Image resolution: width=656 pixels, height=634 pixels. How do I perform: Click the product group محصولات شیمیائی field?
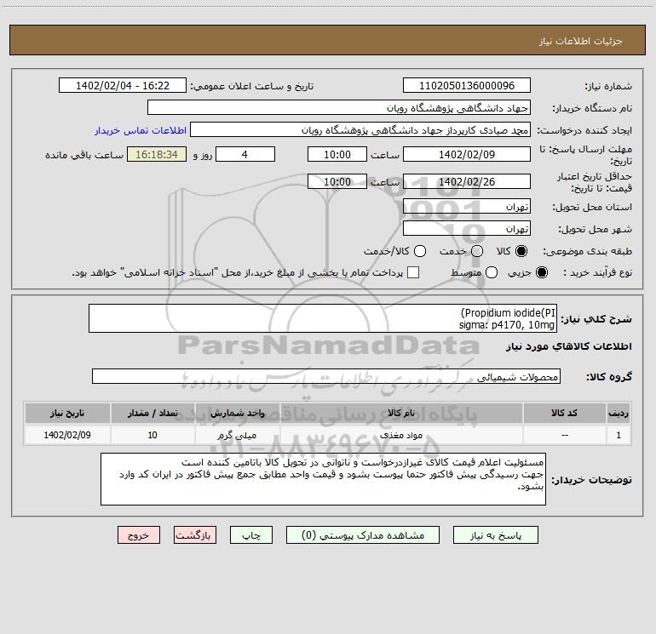coord(326,376)
